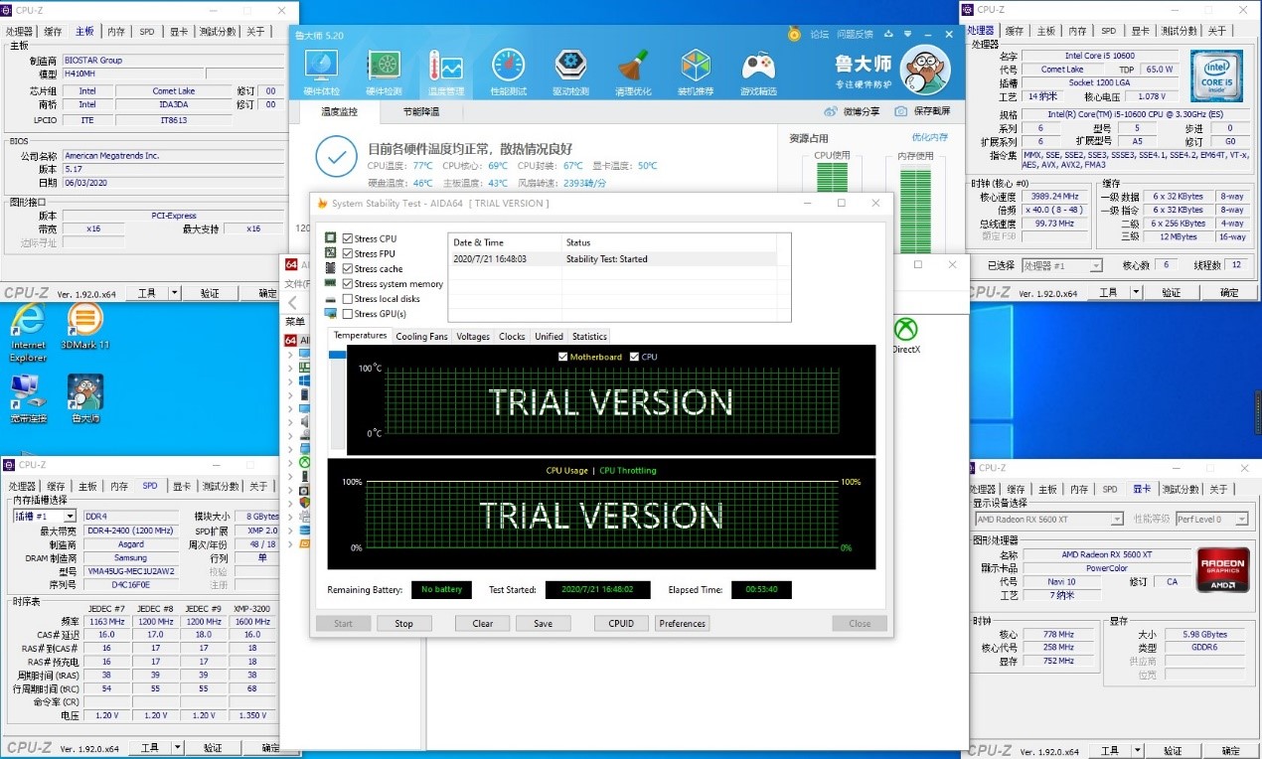This screenshot has height=759, width=1262.
Task: Click the back arrow in AIDA64 main window
Action: tap(293, 302)
